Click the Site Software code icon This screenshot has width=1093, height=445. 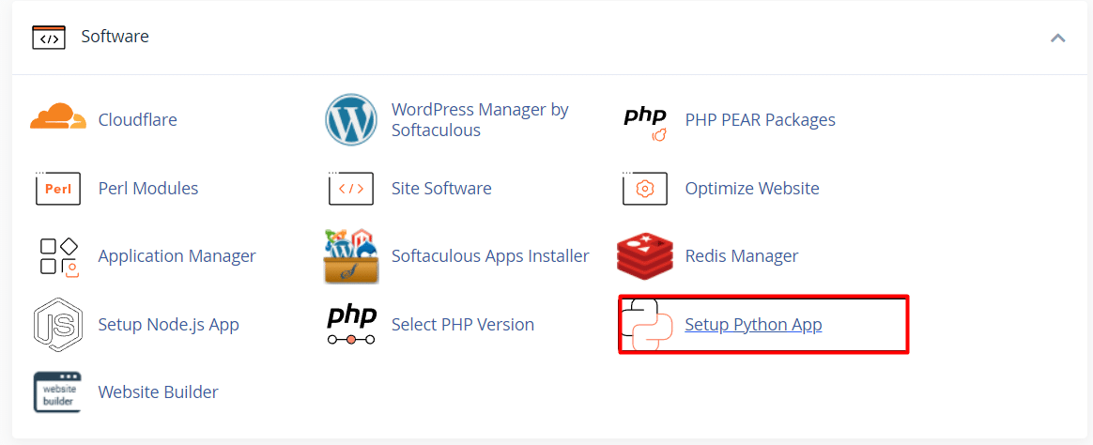(350, 188)
